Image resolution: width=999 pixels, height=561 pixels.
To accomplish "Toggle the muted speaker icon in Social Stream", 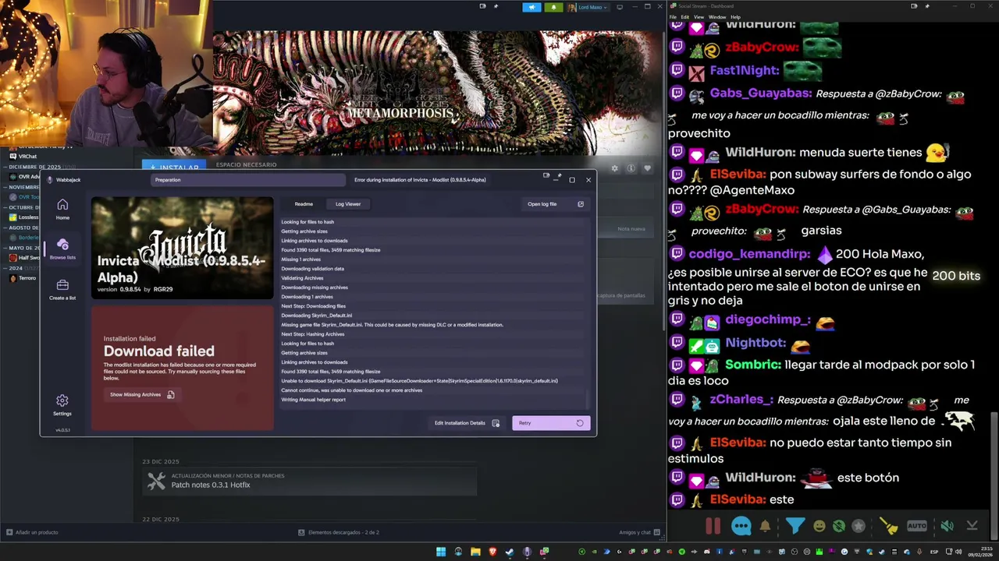I will point(947,526).
